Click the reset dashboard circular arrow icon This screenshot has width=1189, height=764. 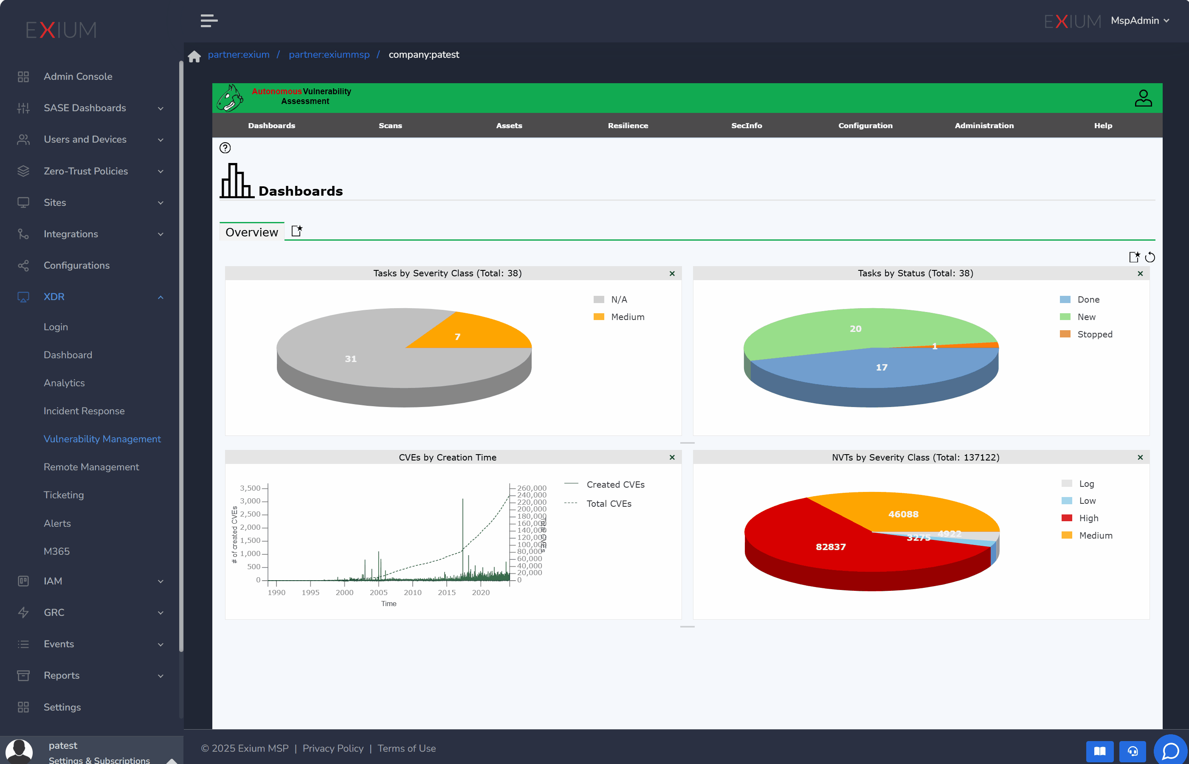click(x=1150, y=258)
